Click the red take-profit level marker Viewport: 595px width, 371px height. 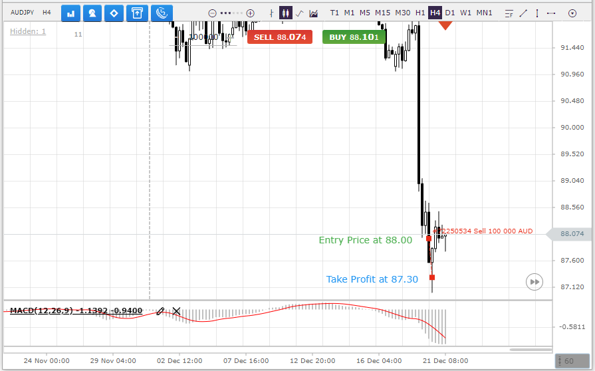(432, 278)
